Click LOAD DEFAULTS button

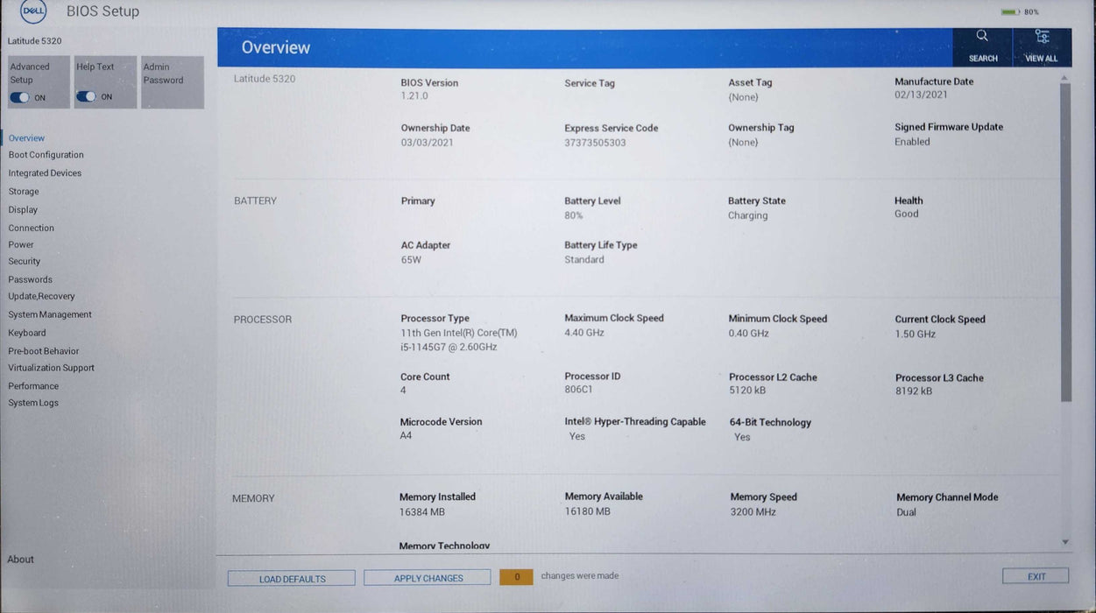pos(292,579)
